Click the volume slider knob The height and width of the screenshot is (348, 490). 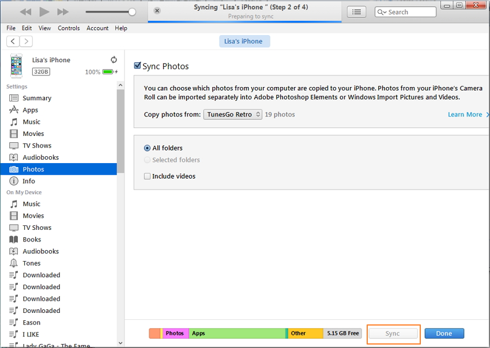[x=132, y=12]
